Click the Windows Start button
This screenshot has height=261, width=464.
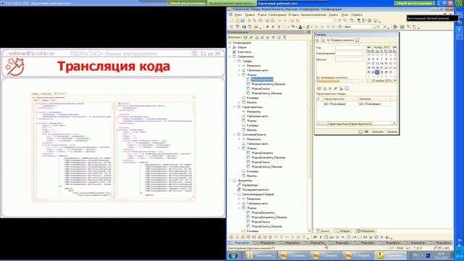pos(233,255)
